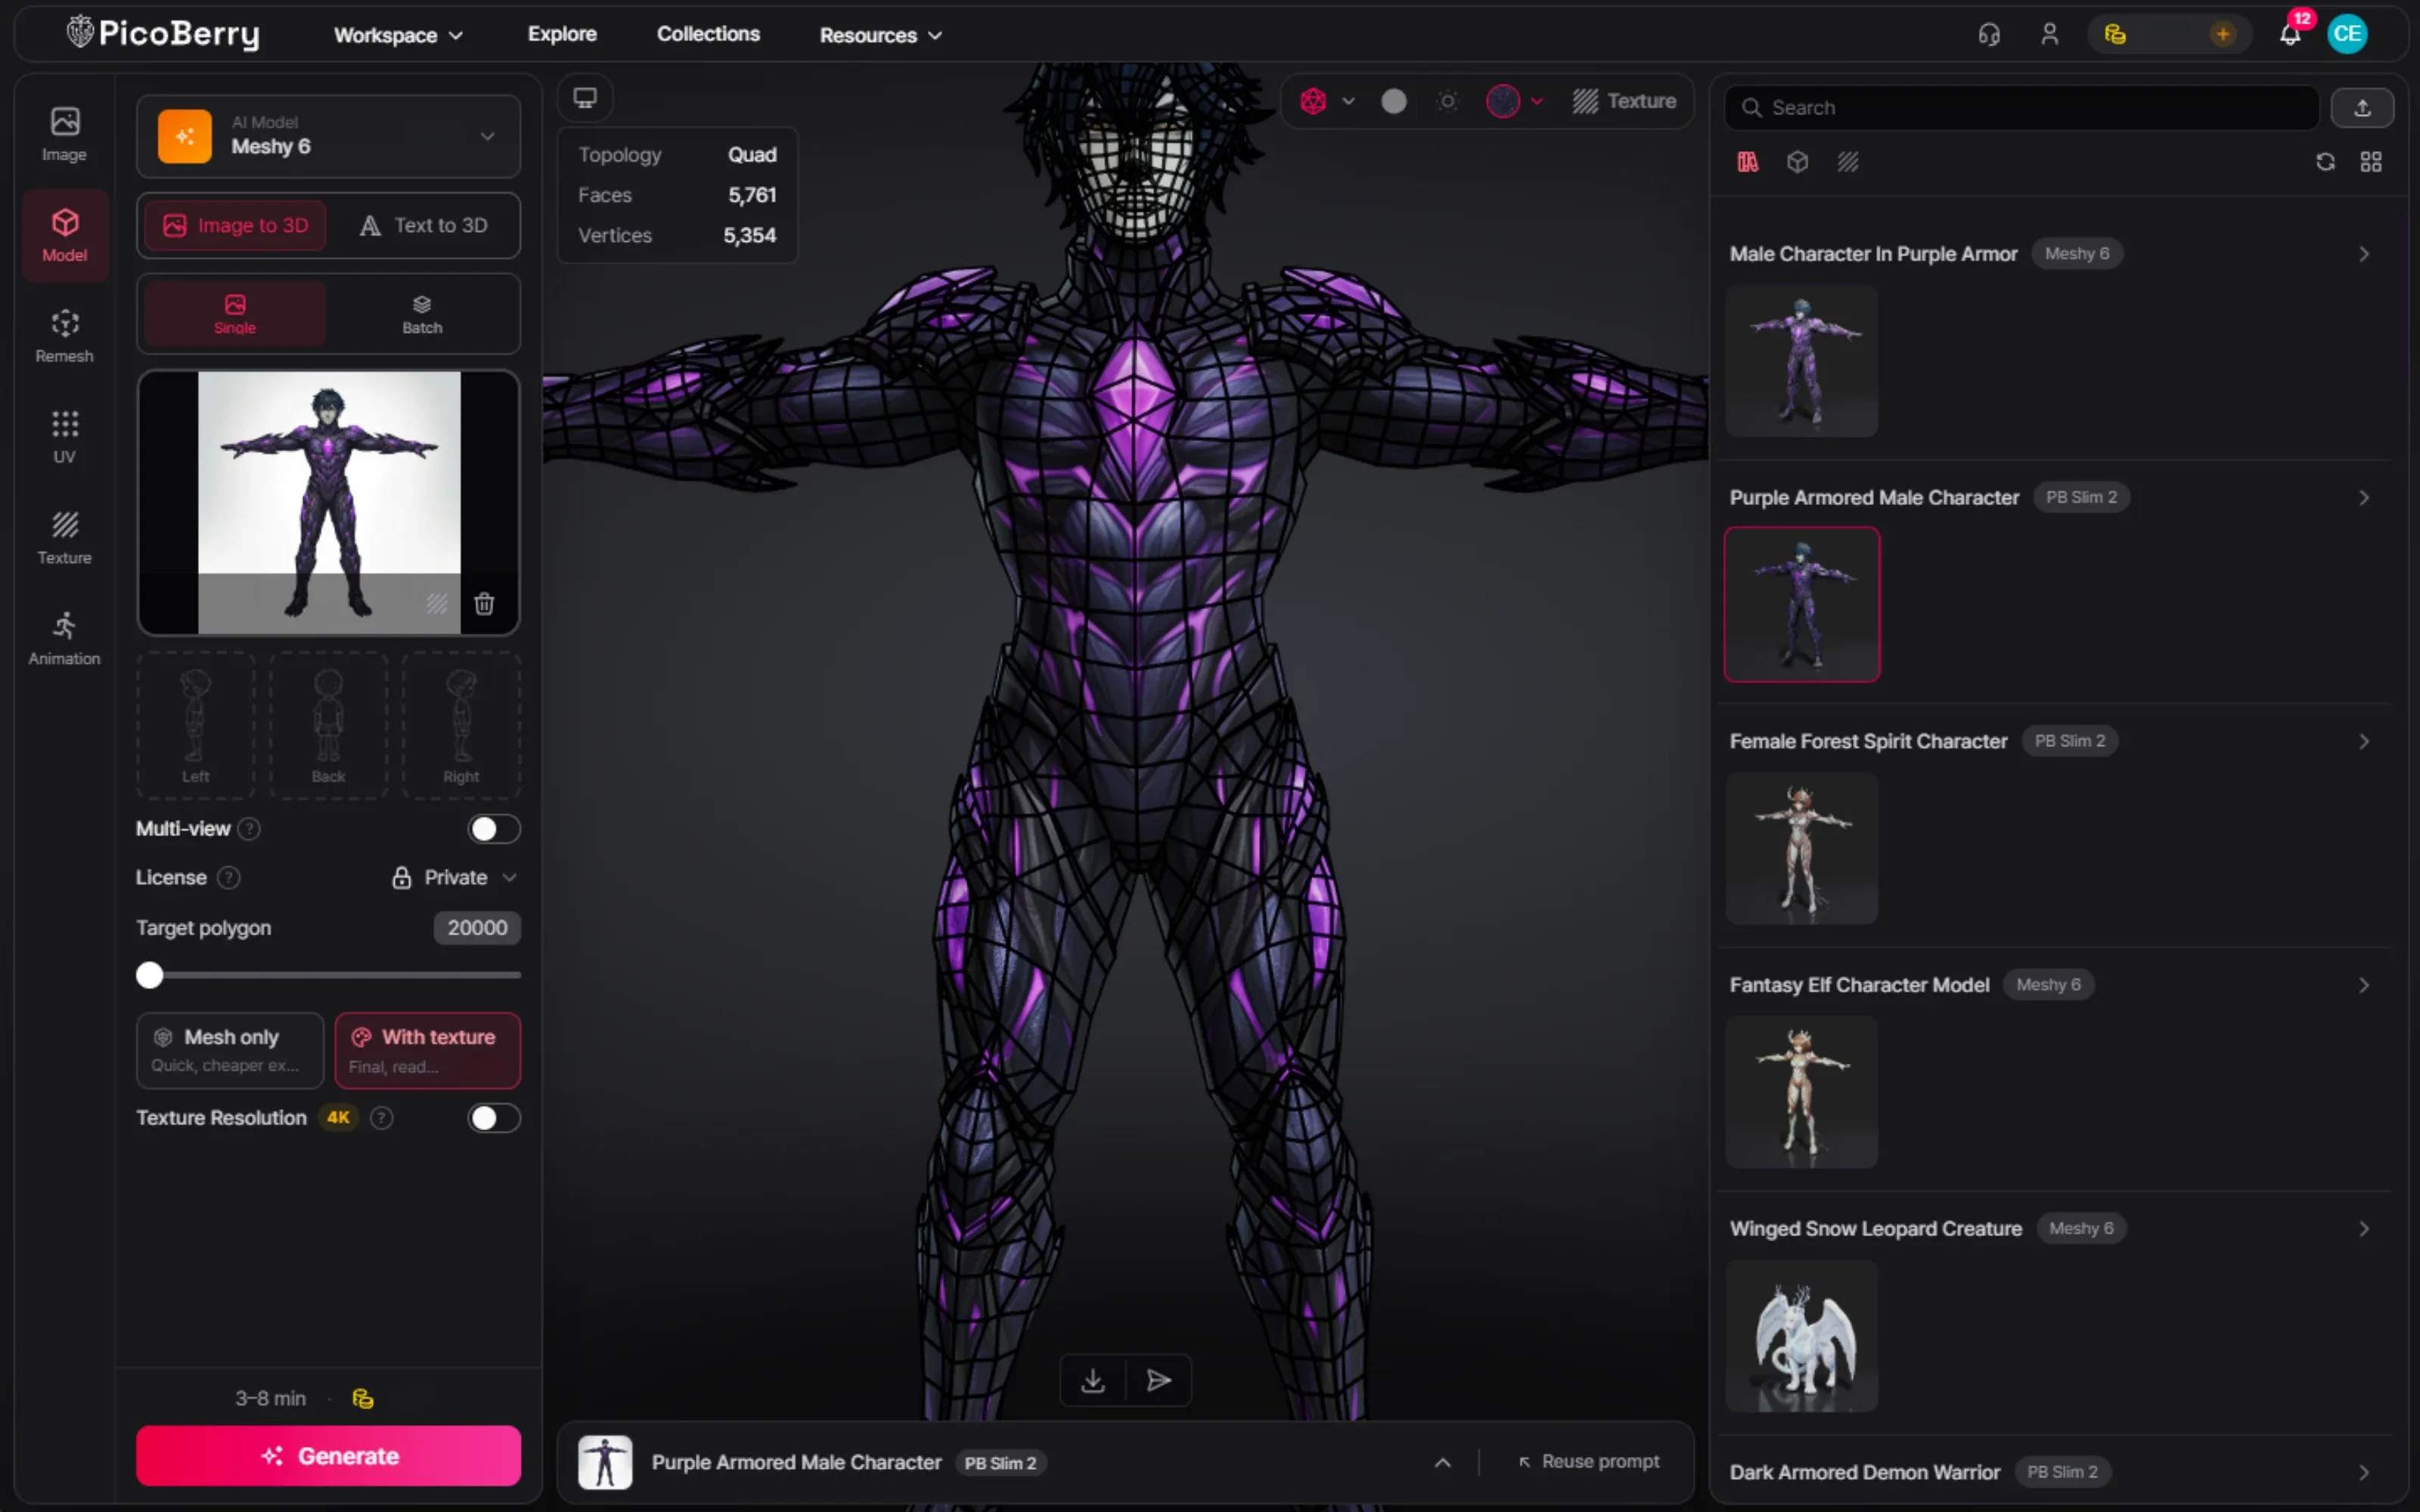Toggle the Multi-view switch
Viewport: 2420px width, 1512px height.
[494, 829]
